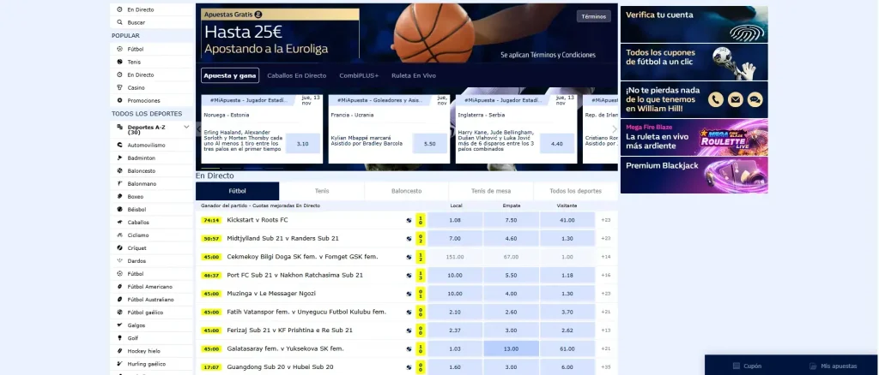Click the first carousel progress indicator

[x=211, y=168]
